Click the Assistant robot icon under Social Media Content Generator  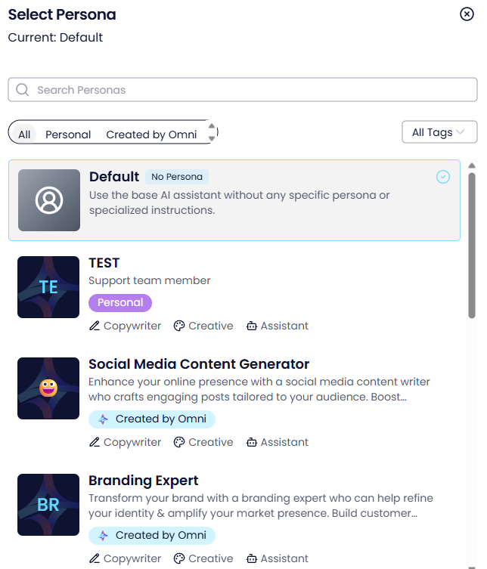tap(250, 442)
